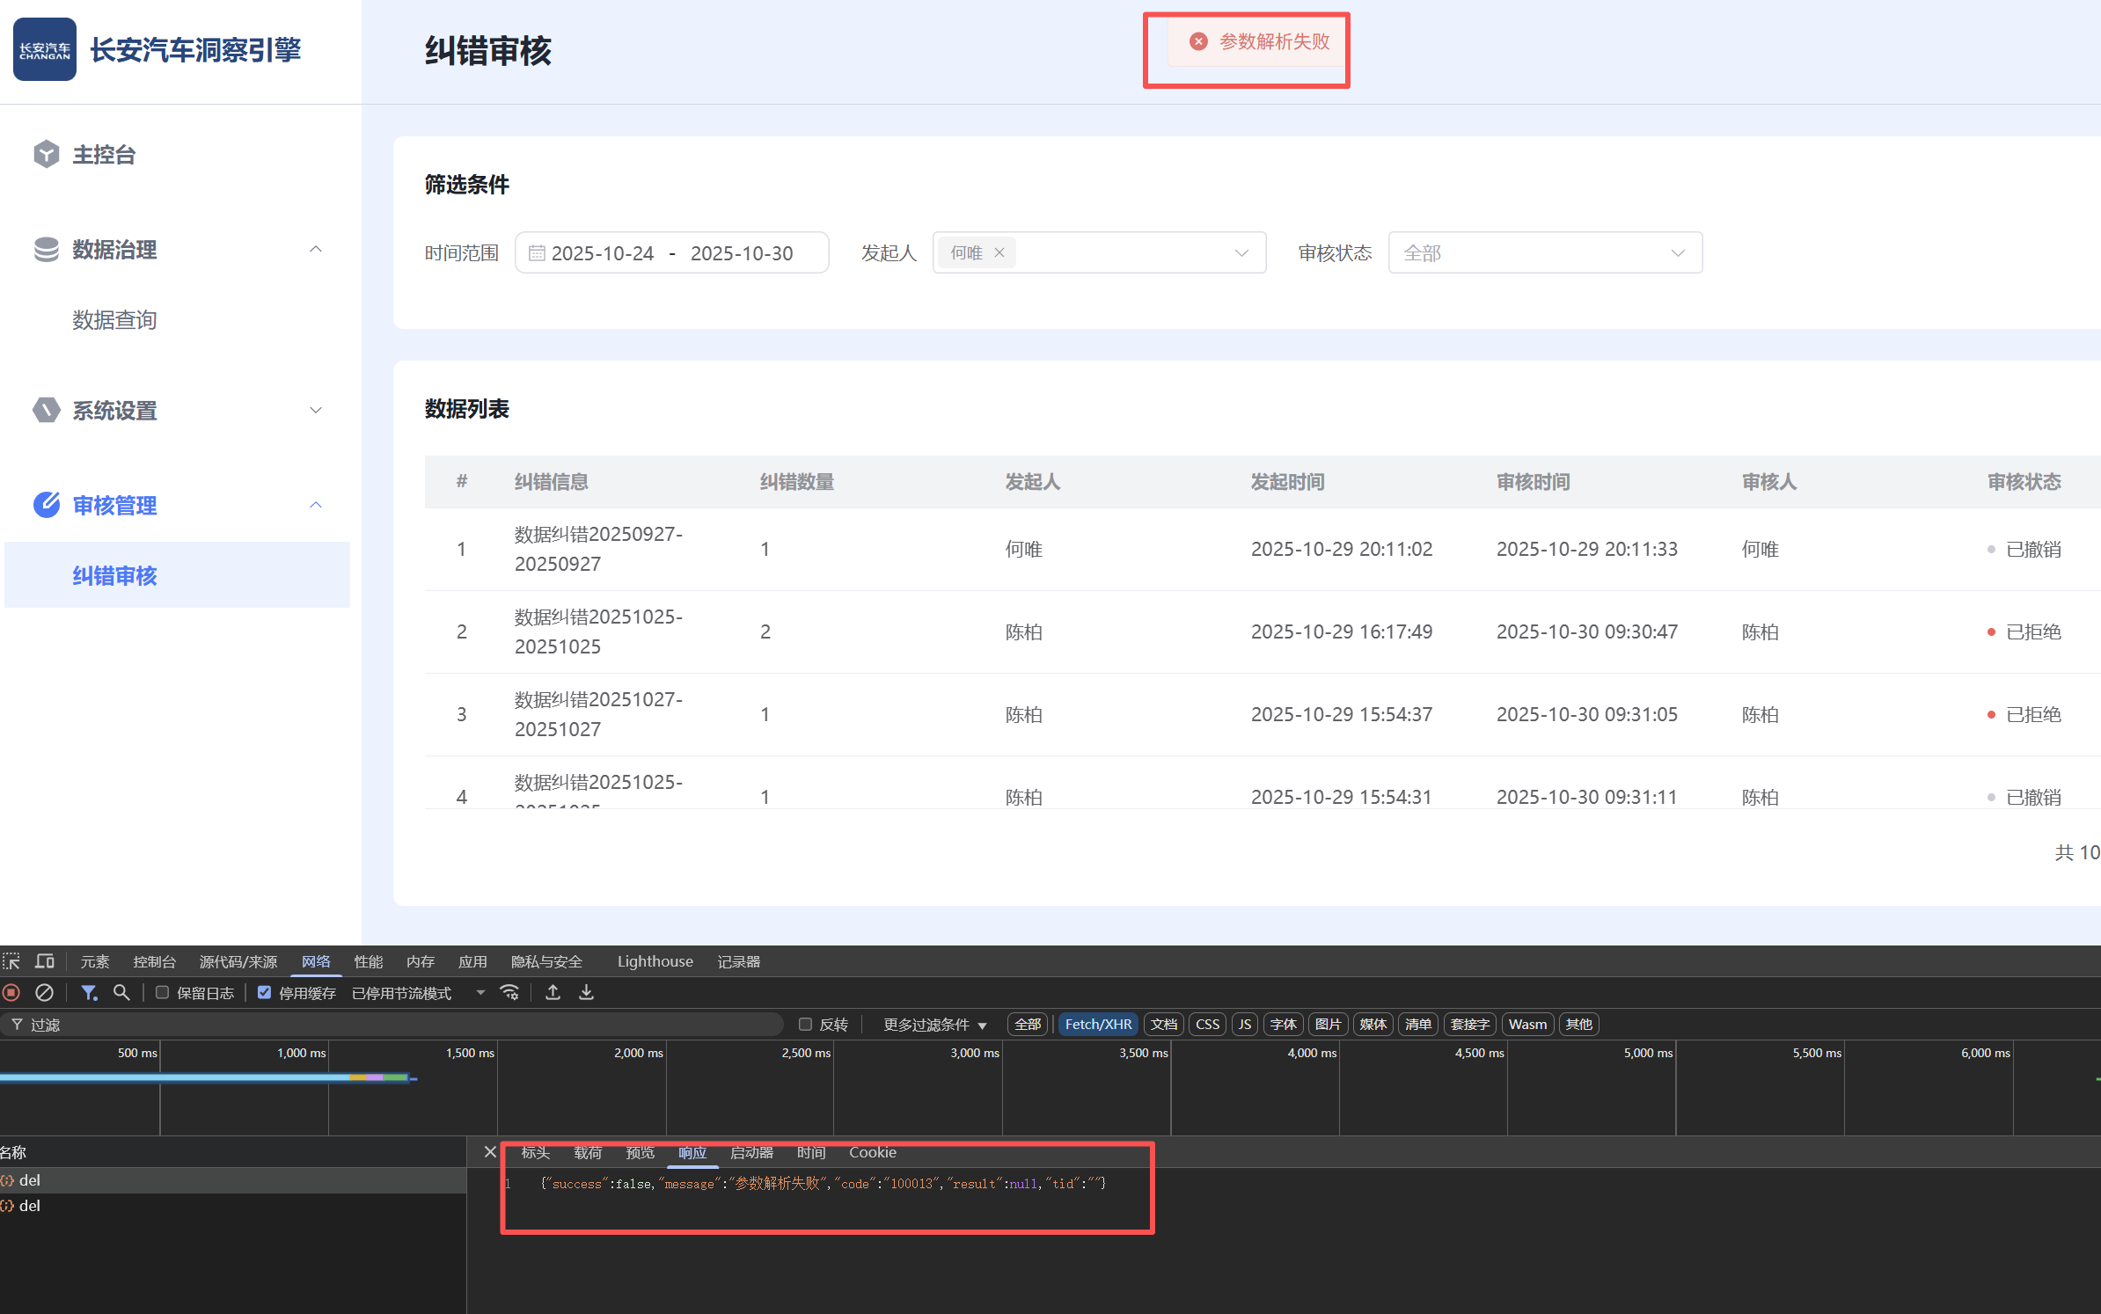
Task: Enable the 保留日志 checkbox
Action: [x=163, y=992]
